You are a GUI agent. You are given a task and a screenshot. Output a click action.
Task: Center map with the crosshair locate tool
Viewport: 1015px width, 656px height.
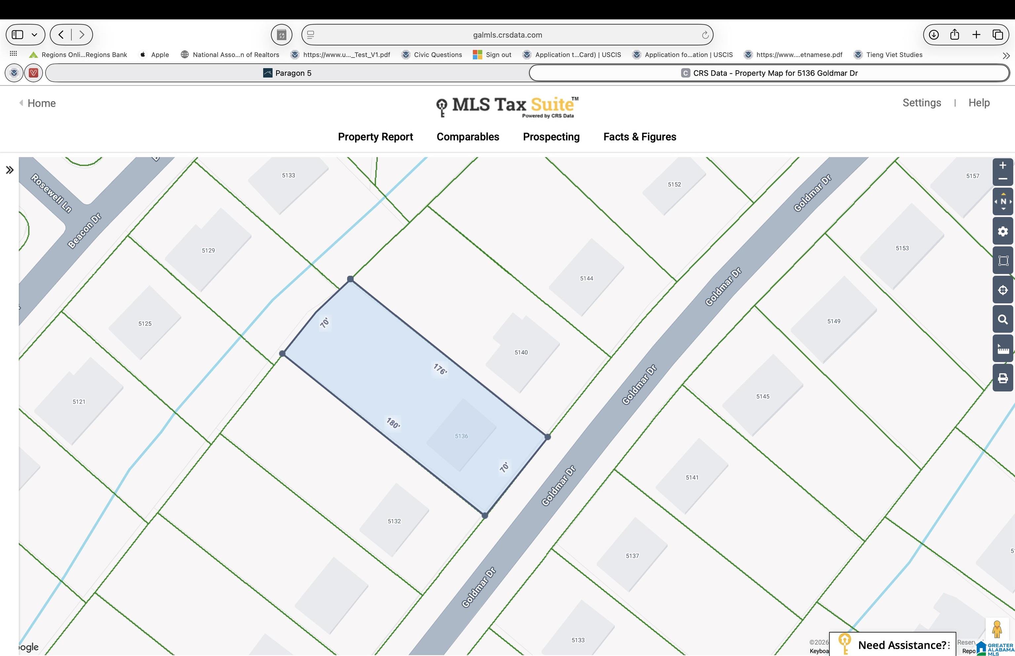[x=1003, y=290]
